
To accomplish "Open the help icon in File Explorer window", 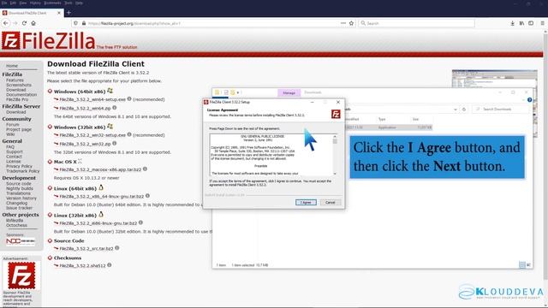I will pos(529,100).
